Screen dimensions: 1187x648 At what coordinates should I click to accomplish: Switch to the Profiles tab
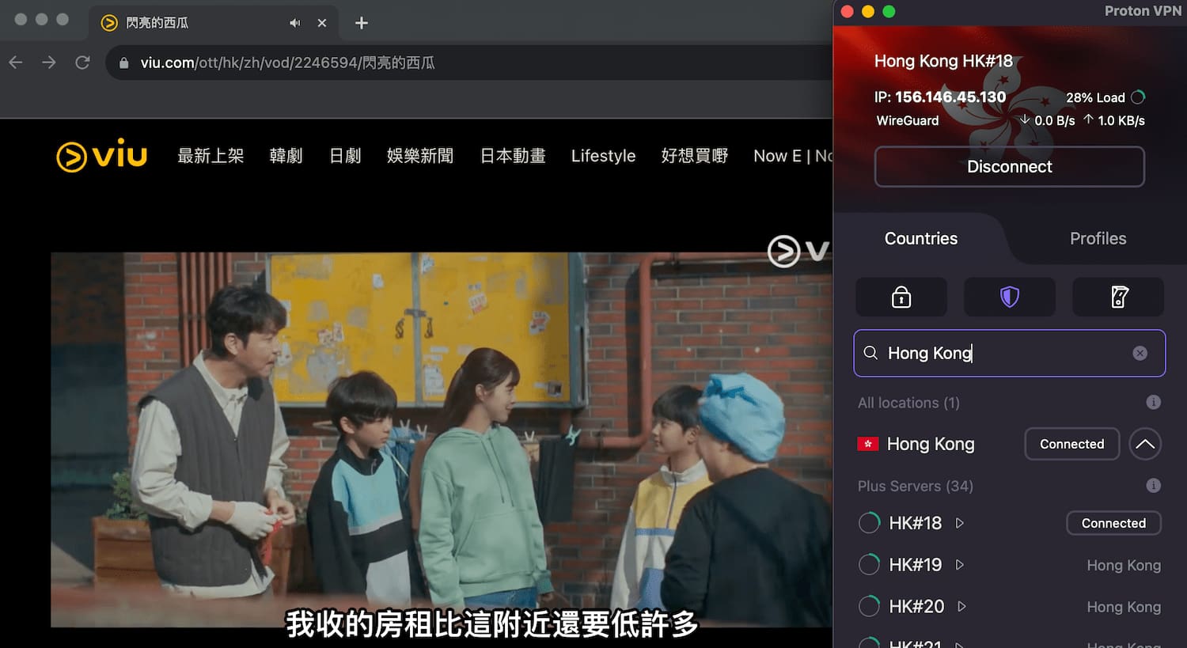tap(1098, 238)
